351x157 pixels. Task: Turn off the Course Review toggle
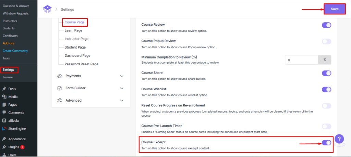coord(326,25)
